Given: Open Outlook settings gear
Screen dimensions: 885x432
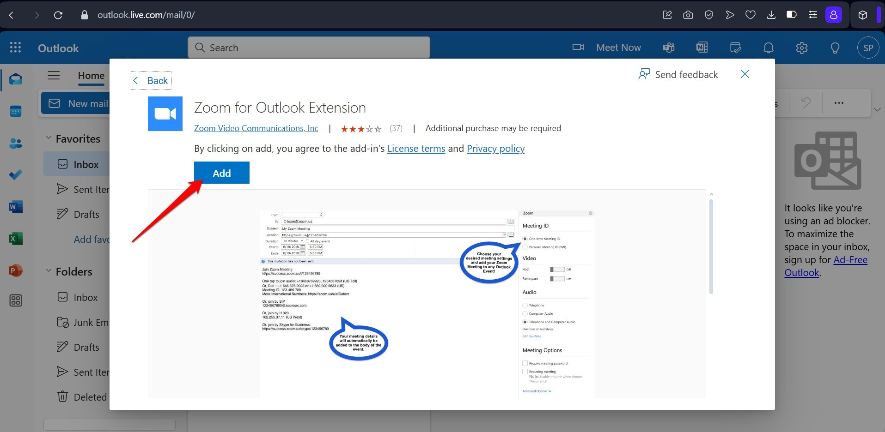Looking at the screenshot, I should coord(802,48).
